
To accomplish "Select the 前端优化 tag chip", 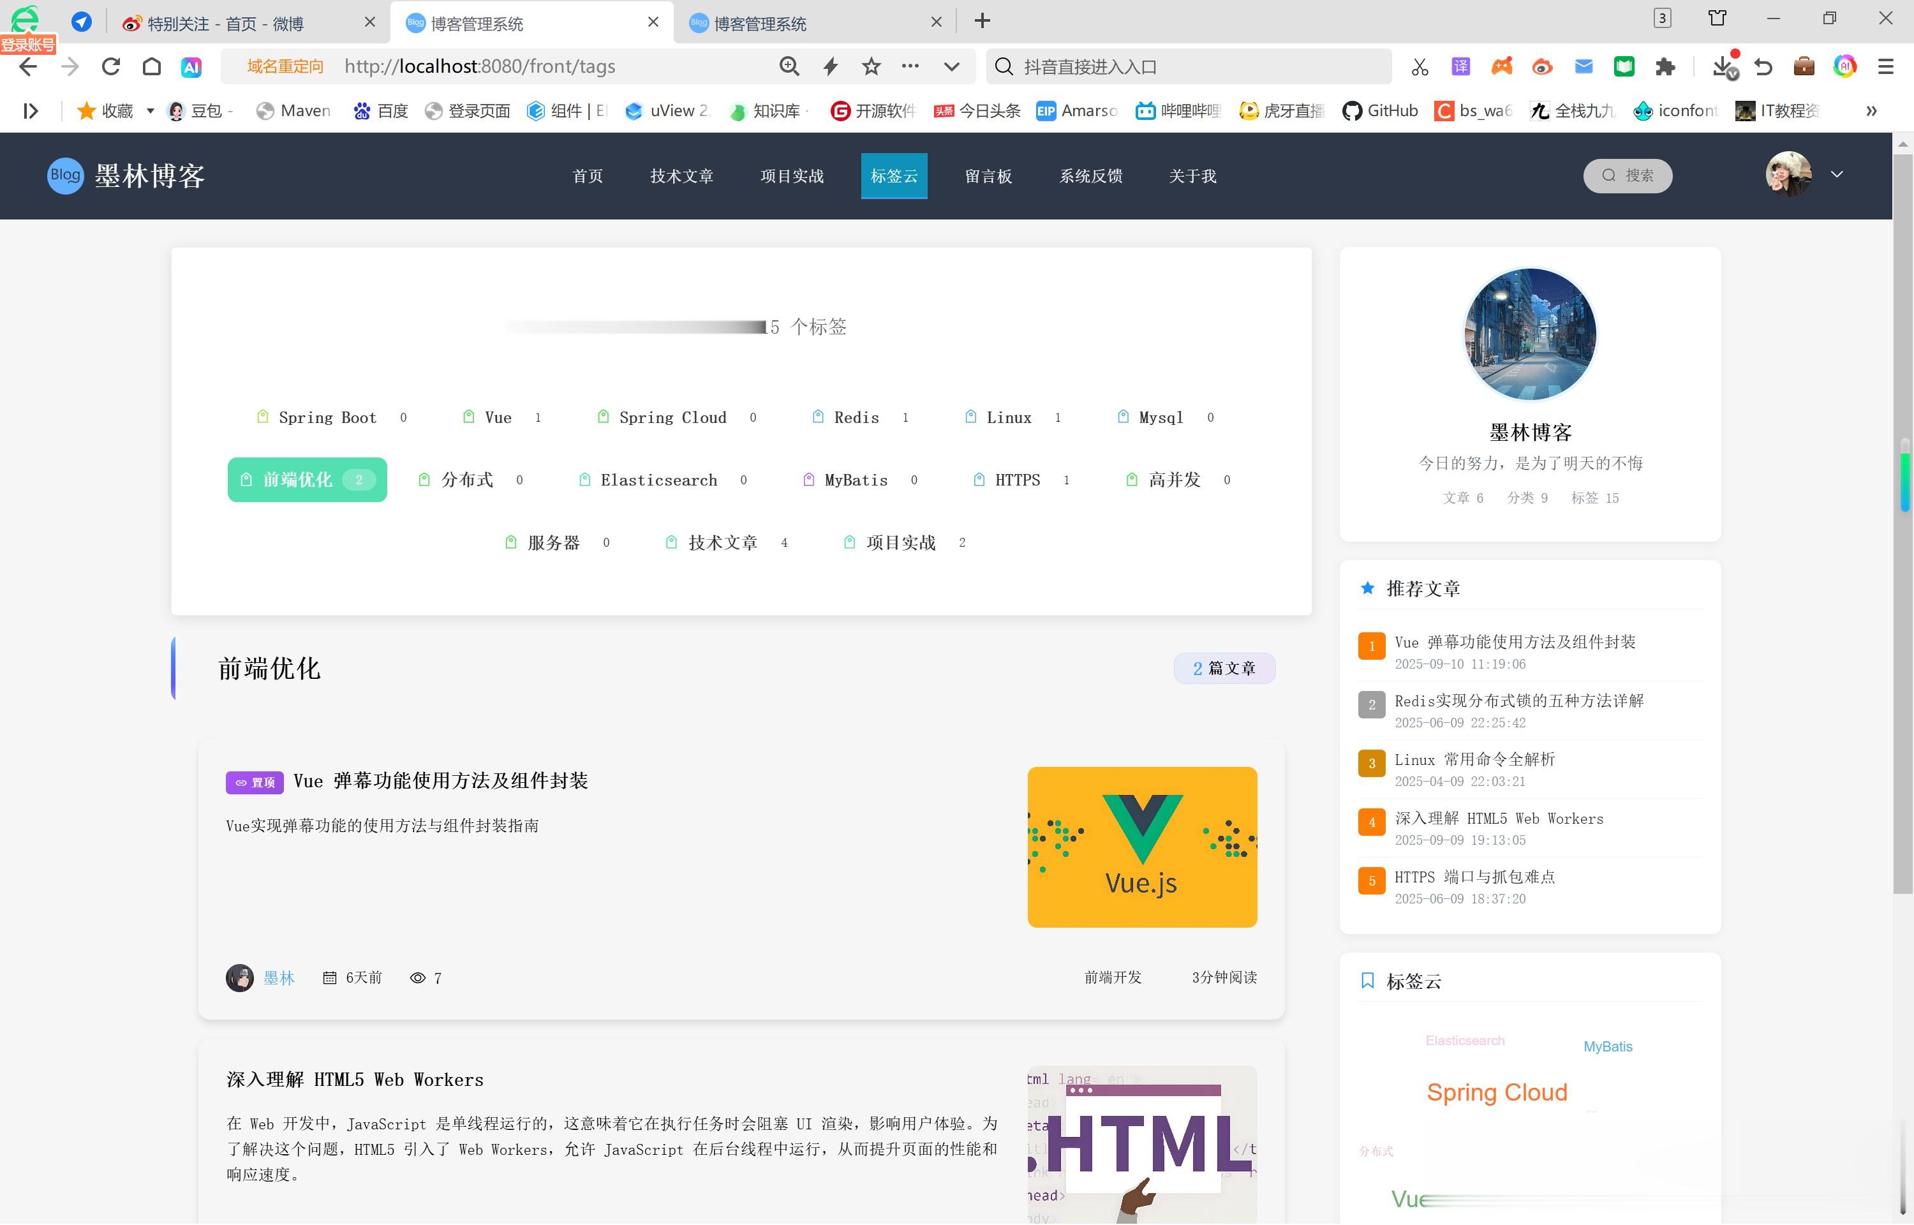I will 307,480.
